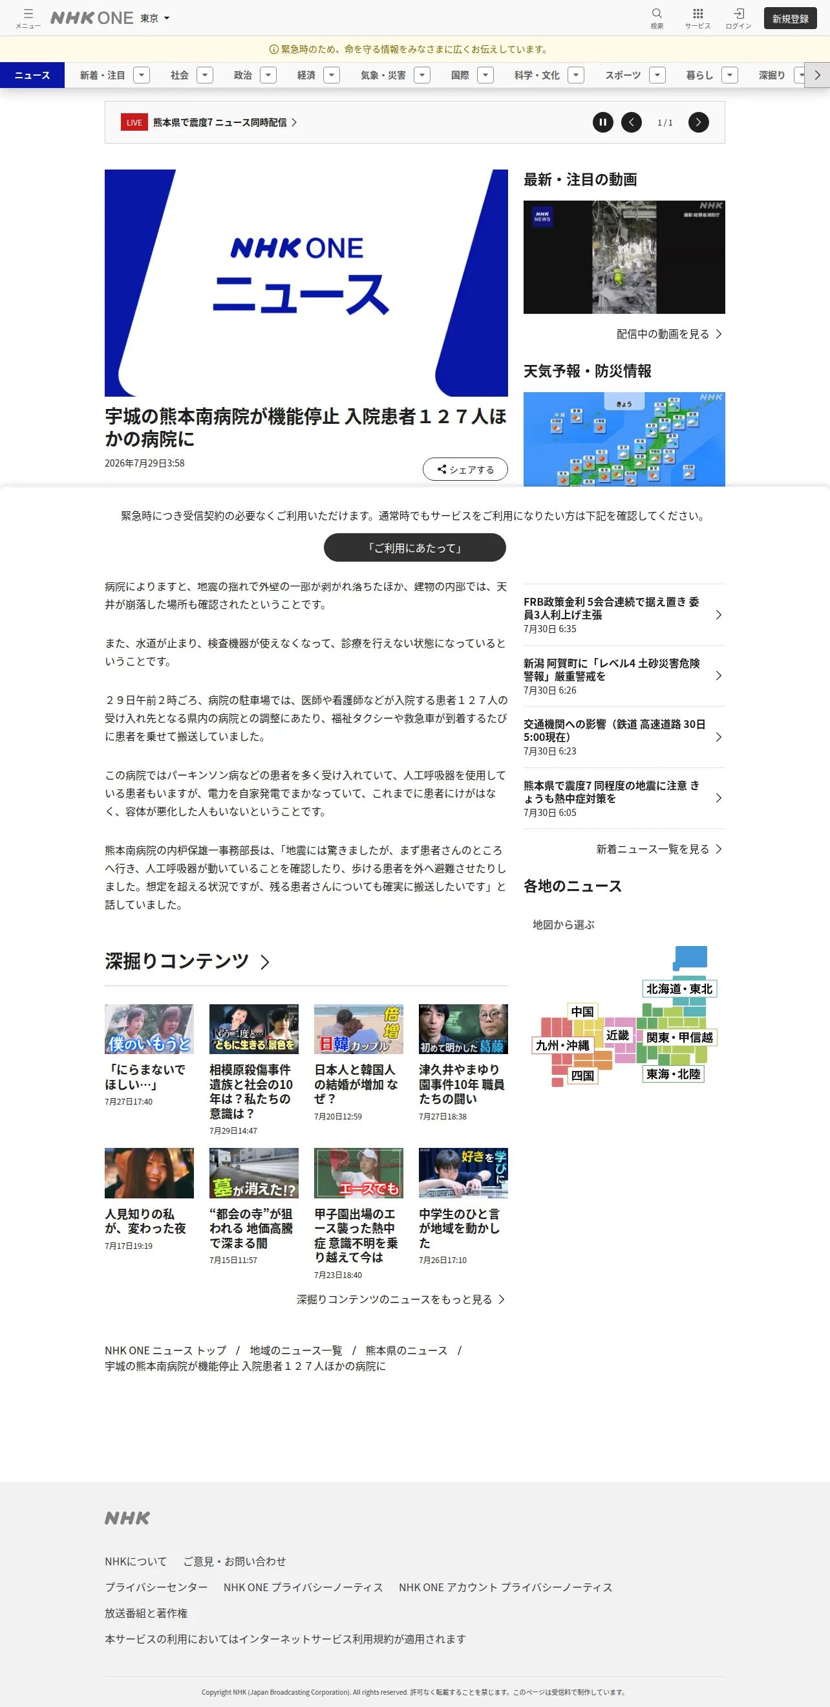This screenshot has width=830, height=1707.
Task: Select 中国 on the region map
Action: tap(582, 1011)
